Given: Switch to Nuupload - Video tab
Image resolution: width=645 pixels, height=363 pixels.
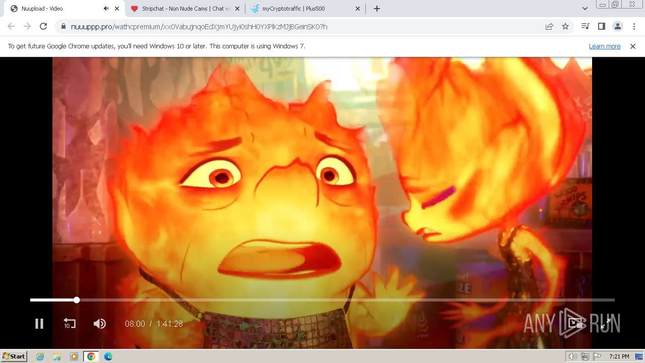Looking at the screenshot, I should [63, 9].
